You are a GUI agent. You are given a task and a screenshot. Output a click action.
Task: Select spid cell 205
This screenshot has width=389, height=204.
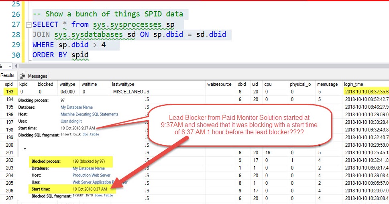(10, 183)
